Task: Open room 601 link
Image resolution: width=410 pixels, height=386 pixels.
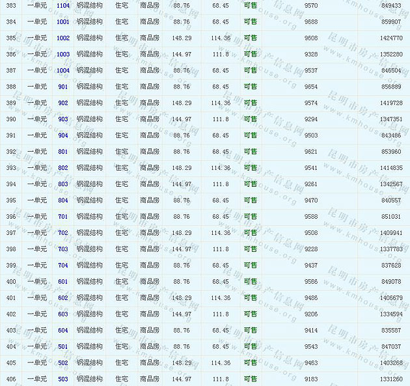Action: pyautogui.click(x=63, y=282)
